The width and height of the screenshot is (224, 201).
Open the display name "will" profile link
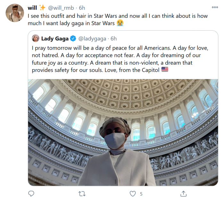(32, 7)
